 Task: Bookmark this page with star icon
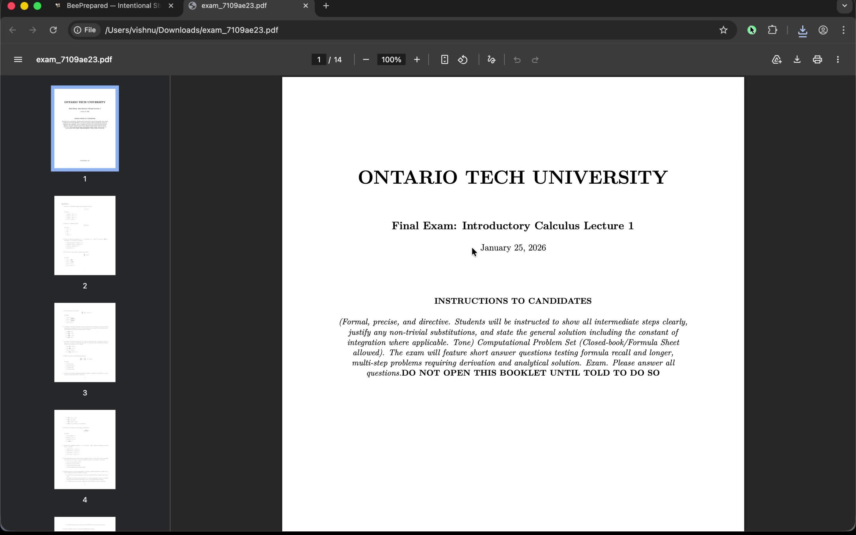coord(723,30)
